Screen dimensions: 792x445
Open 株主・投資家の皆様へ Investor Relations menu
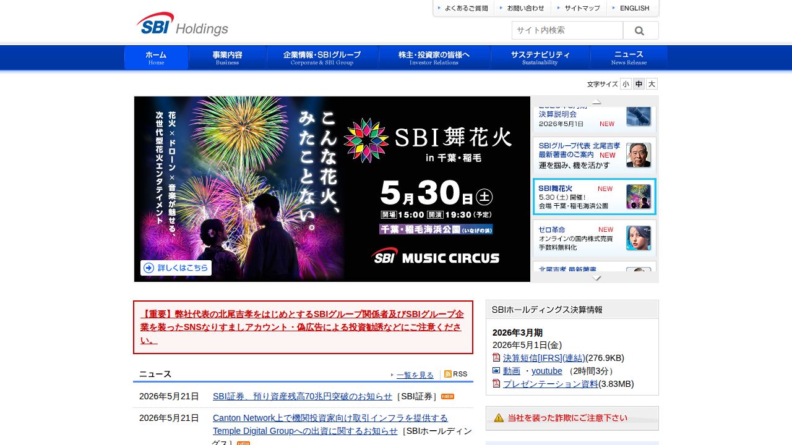pos(434,57)
